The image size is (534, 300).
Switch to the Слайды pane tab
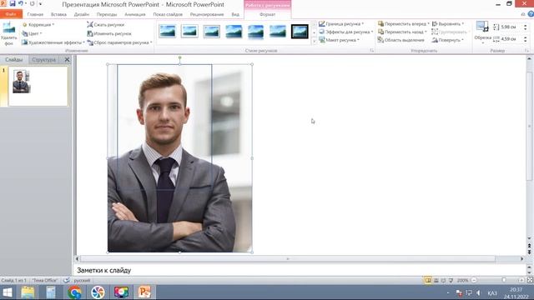[14, 59]
